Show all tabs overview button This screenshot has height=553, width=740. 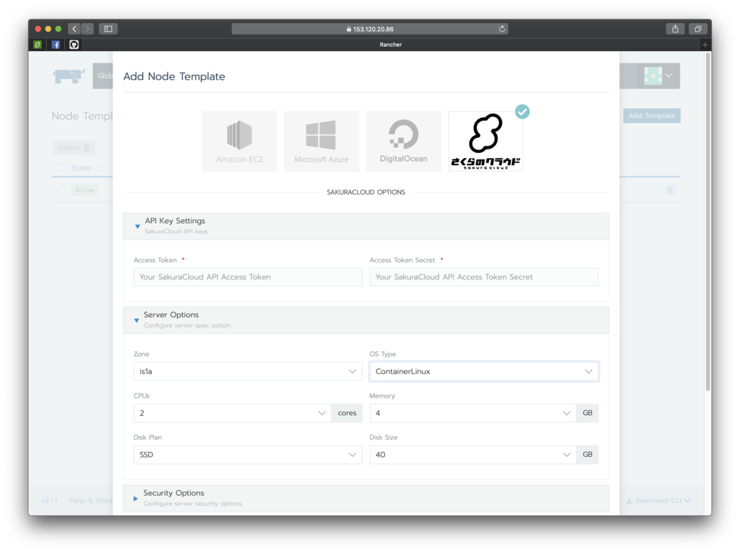698,29
